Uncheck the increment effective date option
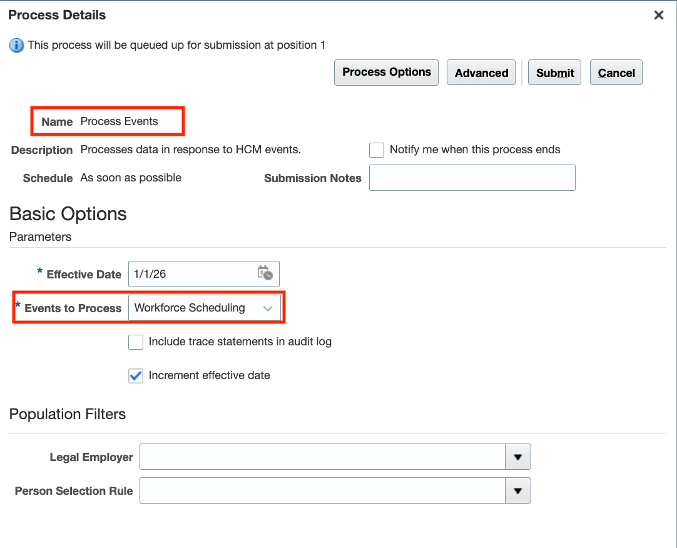Image resolution: width=677 pixels, height=548 pixels. 136,375
